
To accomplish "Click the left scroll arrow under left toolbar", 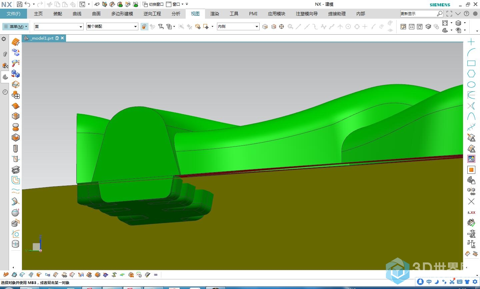I will pyautogui.click(x=13, y=267).
